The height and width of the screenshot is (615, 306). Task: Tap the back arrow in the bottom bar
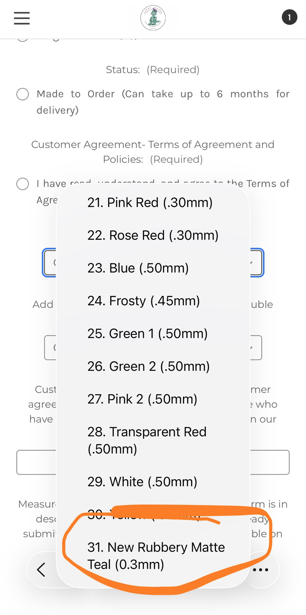[x=41, y=570]
